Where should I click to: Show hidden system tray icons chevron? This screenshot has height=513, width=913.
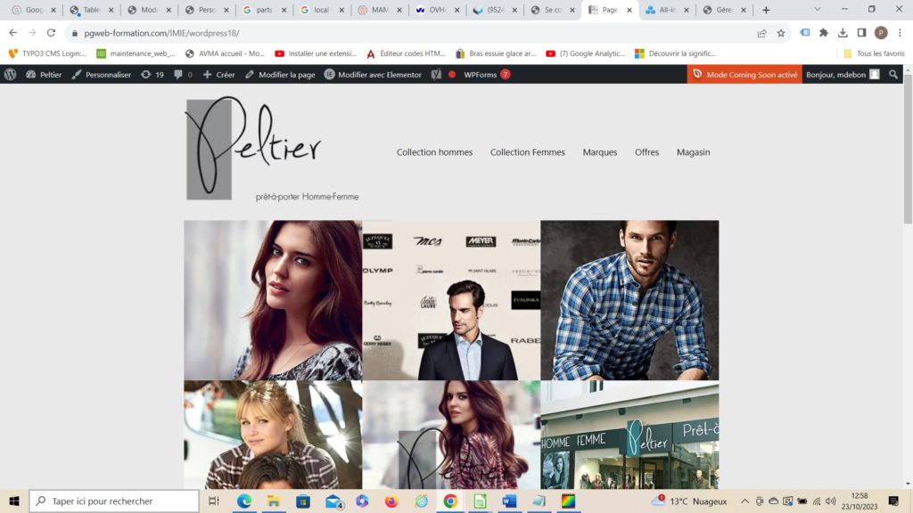(744, 501)
